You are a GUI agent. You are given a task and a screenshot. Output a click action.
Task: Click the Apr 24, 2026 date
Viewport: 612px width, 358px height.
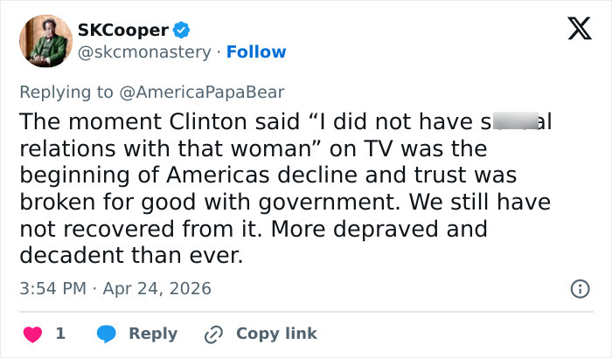(x=159, y=287)
